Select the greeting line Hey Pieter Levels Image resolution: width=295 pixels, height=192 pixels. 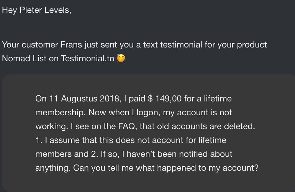(x=37, y=10)
